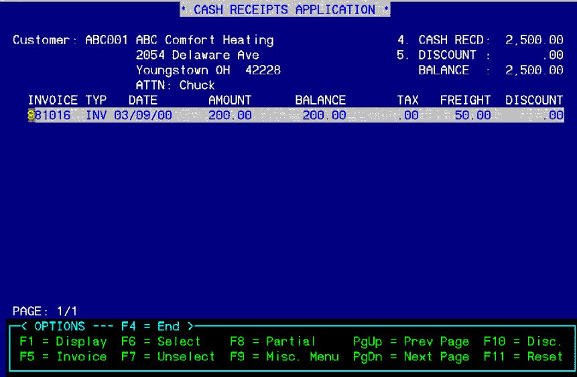
Task: Open the F9 = Misc. Menu option
Action: point(284,356)
